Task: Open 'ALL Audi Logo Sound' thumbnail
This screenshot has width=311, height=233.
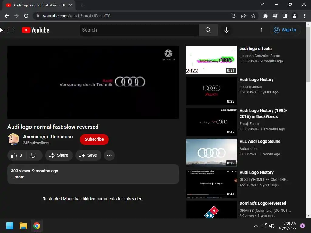Action: click(211, 153)
